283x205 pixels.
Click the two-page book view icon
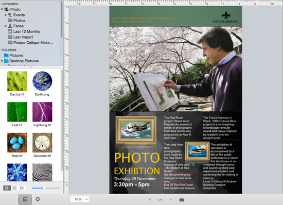[182, 200]
